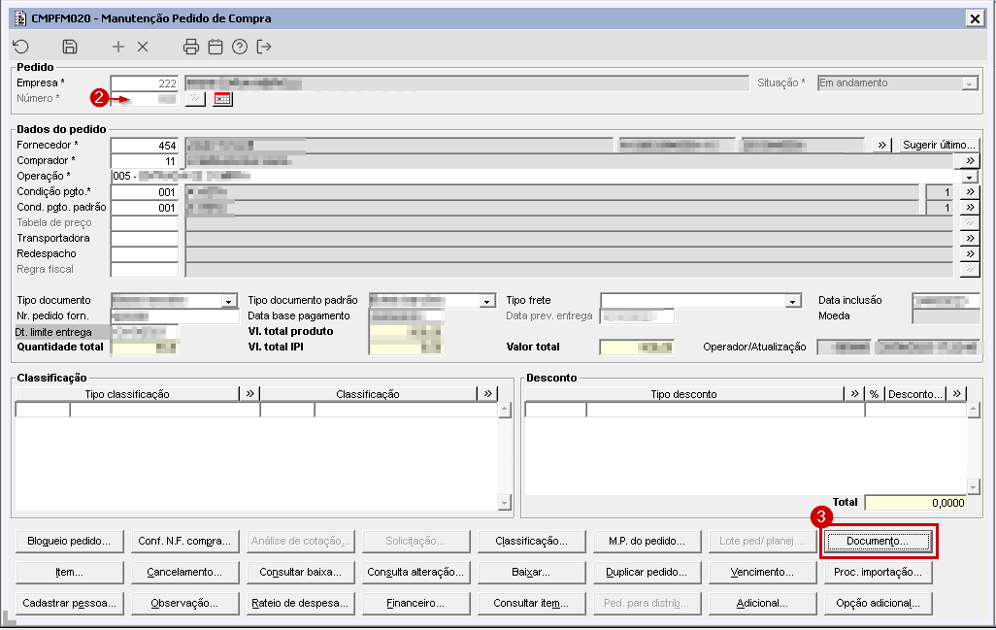Screen dimensions: 996x630
Task: Click the » button in Transportadora row
Action: tap(970, 238)
